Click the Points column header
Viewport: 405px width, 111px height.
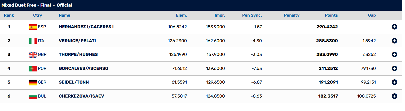(331, 15)
